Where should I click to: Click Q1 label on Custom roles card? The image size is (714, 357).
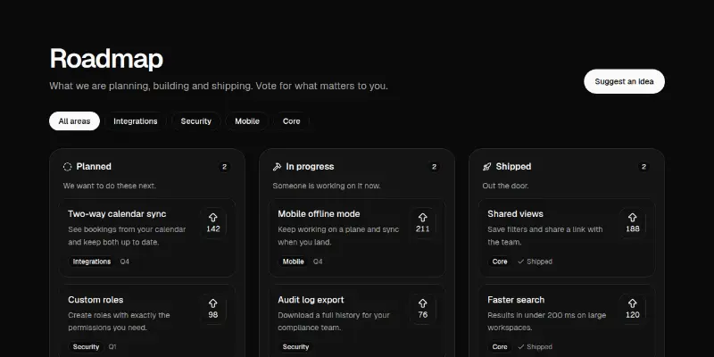[112, 347]
